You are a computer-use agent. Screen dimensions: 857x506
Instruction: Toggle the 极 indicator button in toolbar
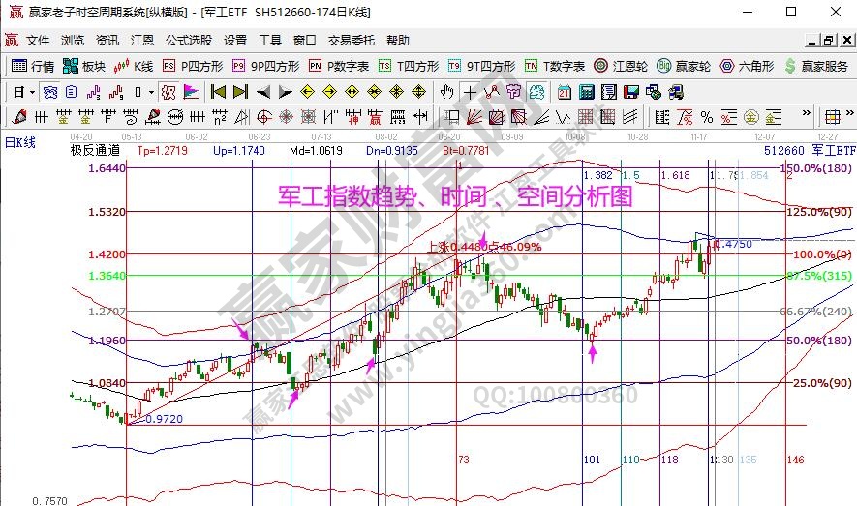[168, 92]
